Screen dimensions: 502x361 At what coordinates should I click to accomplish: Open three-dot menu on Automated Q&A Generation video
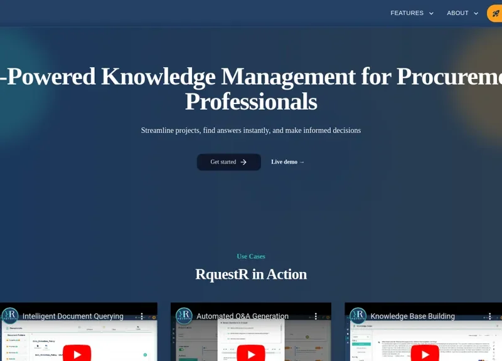[x=316, y=317]
